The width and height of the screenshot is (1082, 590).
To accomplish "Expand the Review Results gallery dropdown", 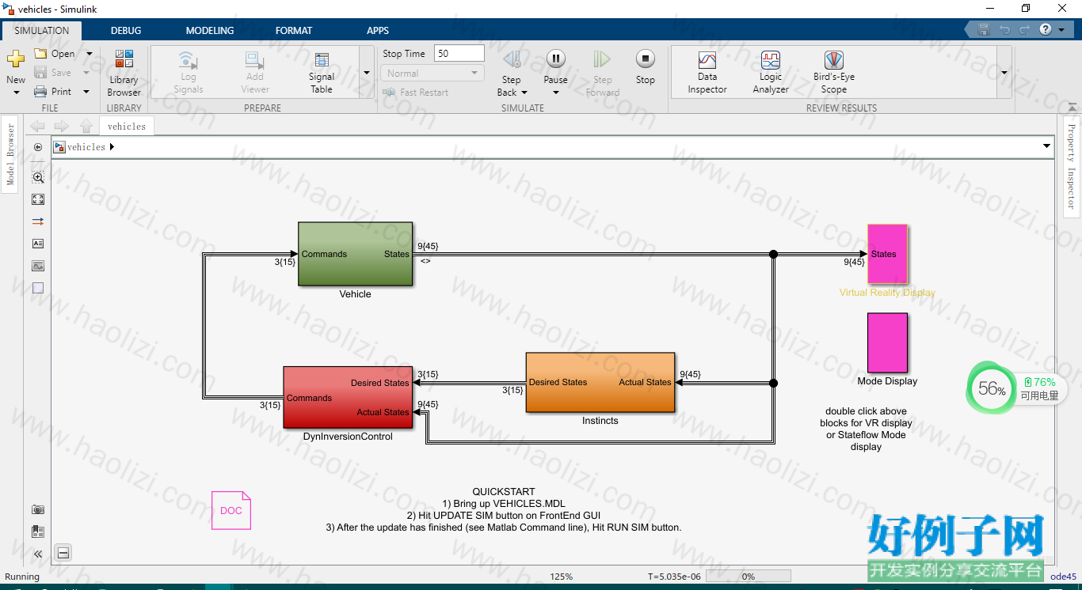I will click(x=1004, y=73).
